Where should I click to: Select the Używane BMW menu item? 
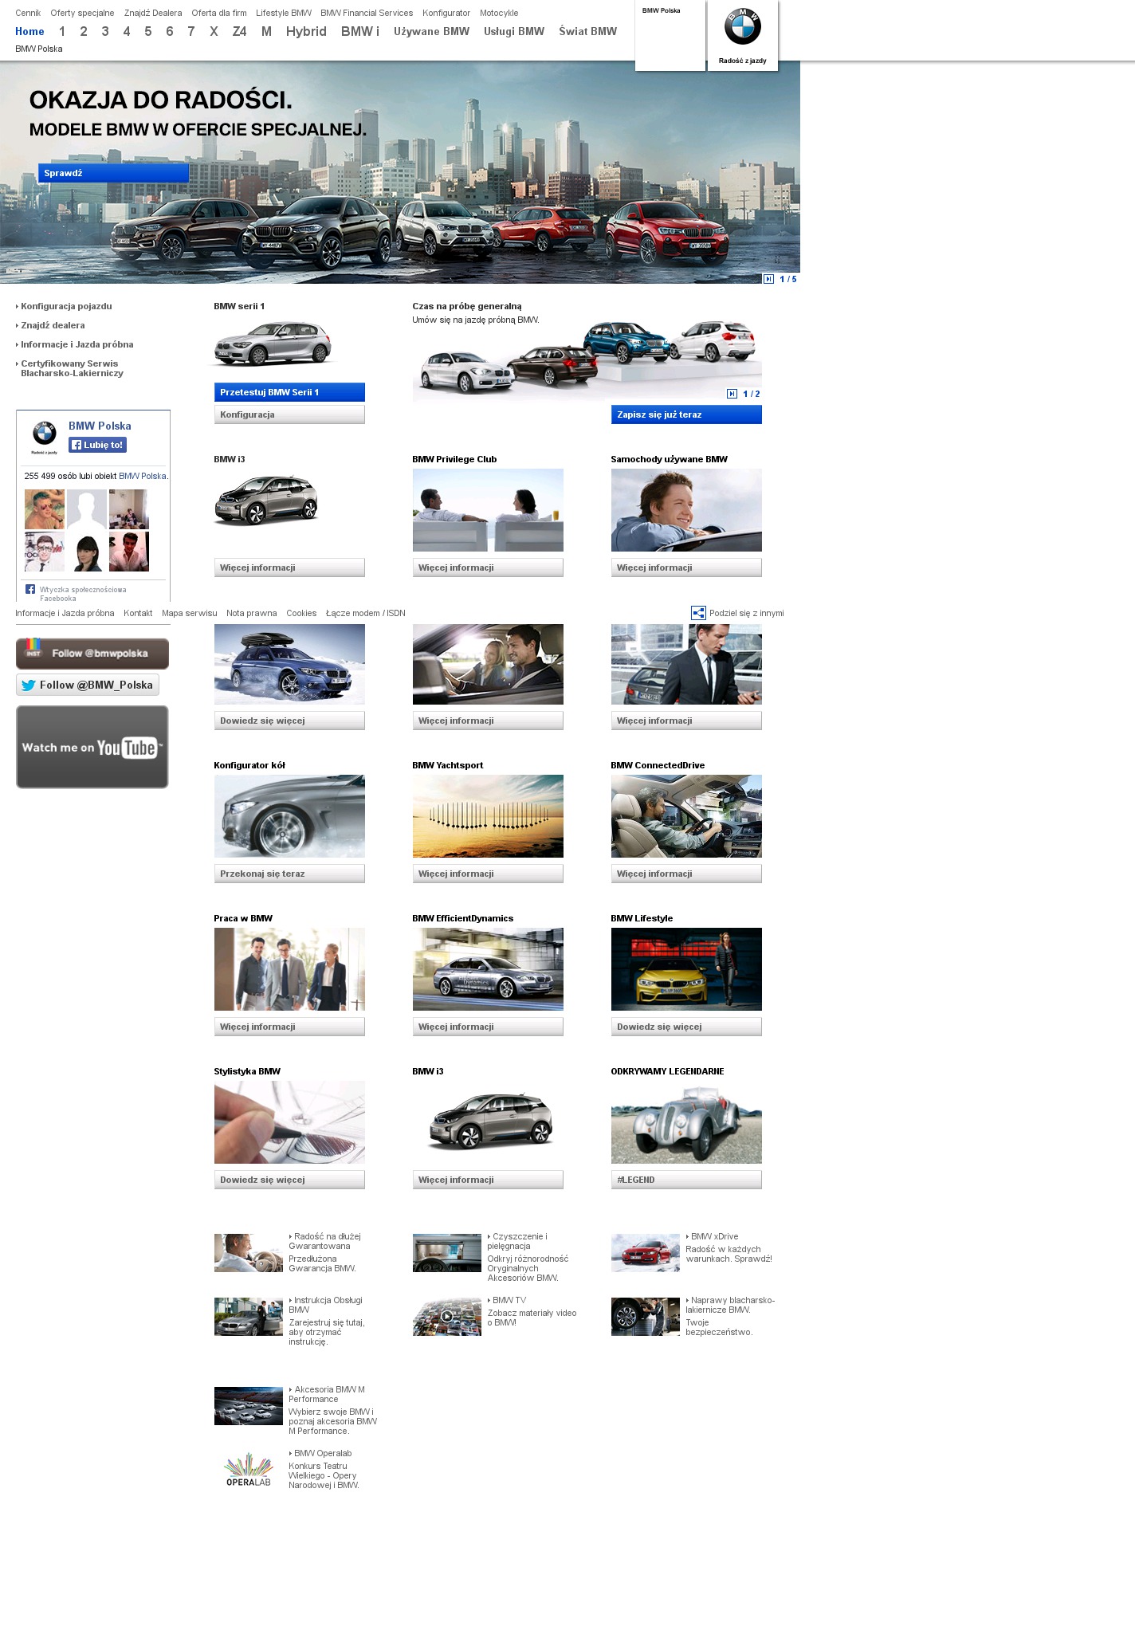[x=431, y=31]
